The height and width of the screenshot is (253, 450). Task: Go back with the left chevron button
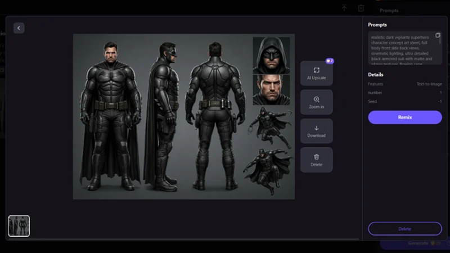(19, 28)
